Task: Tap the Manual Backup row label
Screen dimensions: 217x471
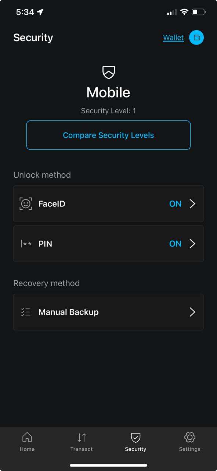Action: tap(69, 312)
